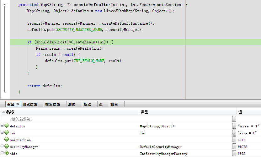The width and height of the screenshot is (261, 158).
Task: Open value editor button for defaults row
Action: pos(234,126)
